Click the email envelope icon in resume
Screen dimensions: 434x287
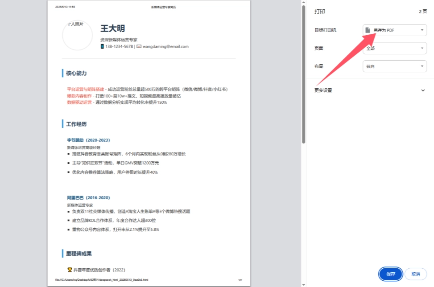(x=139, y=46)
